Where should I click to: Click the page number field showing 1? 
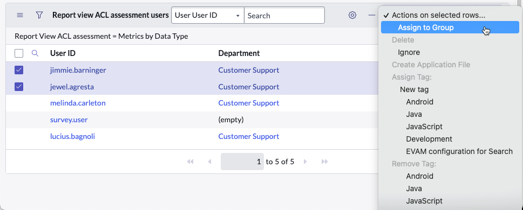pos(242,162)
